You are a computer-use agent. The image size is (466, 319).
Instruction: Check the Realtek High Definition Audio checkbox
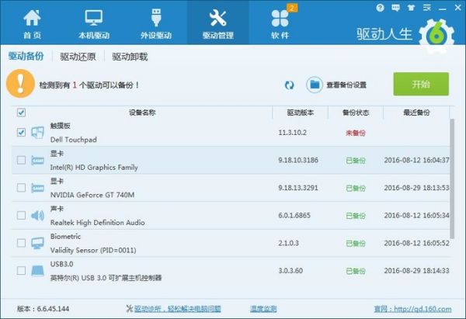click(x=21, y=216)
